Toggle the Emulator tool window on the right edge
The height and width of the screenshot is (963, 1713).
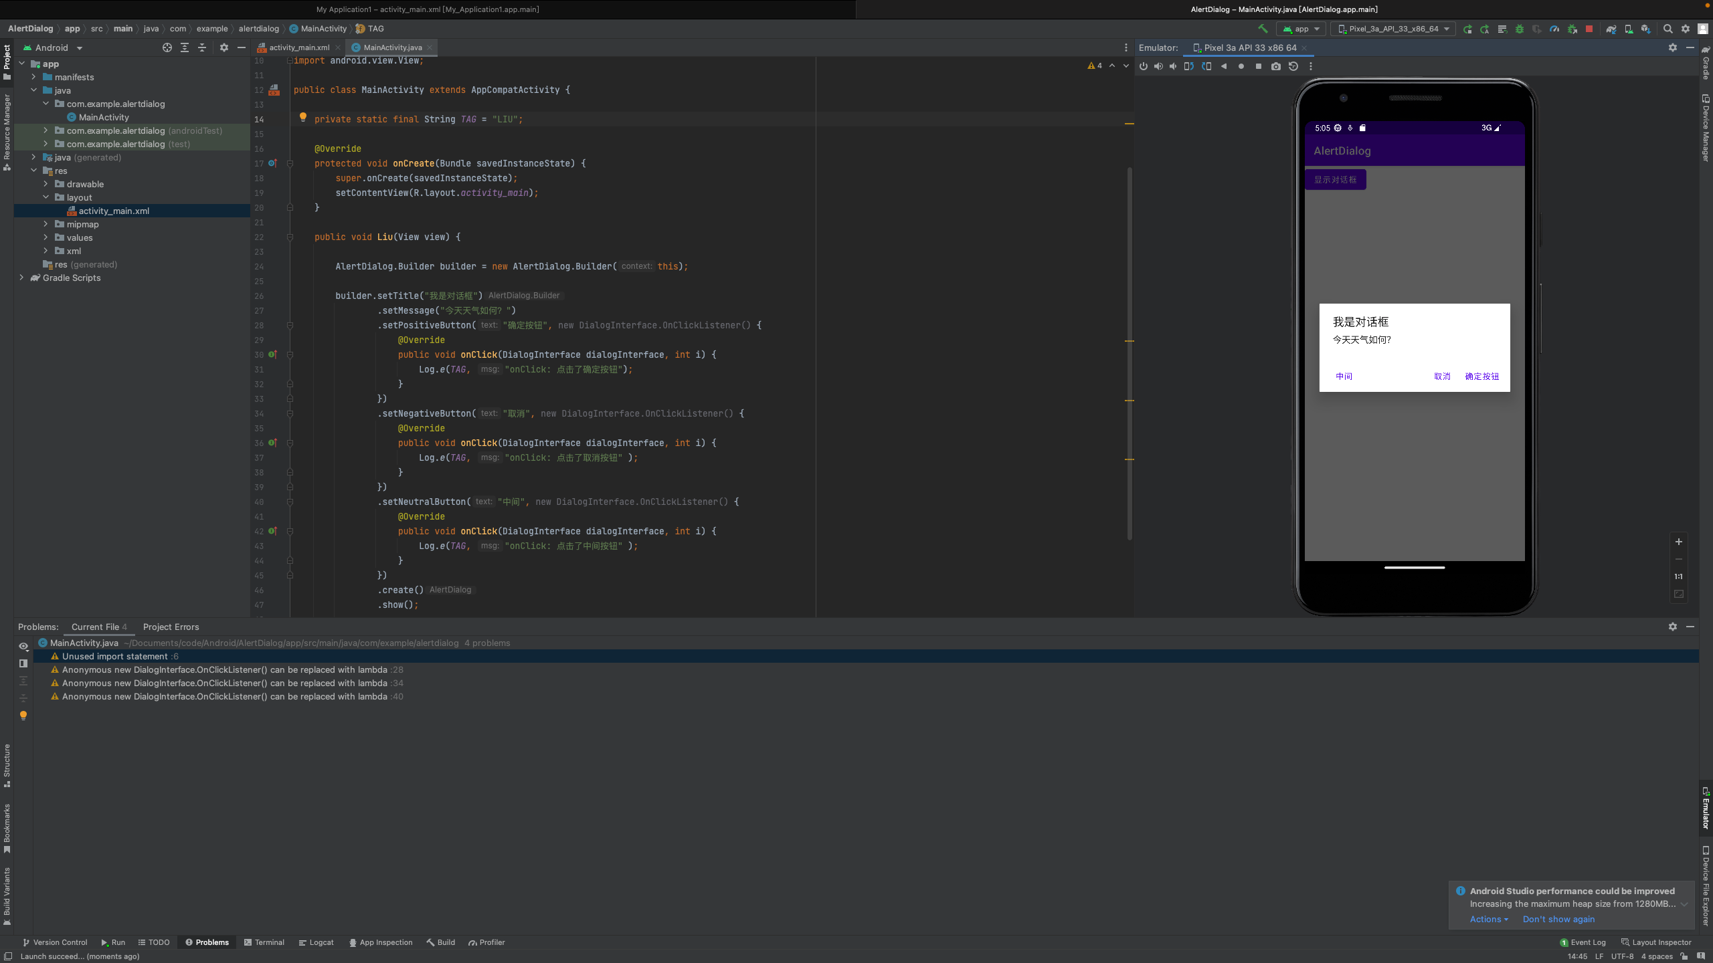[x=1706, y=809]
